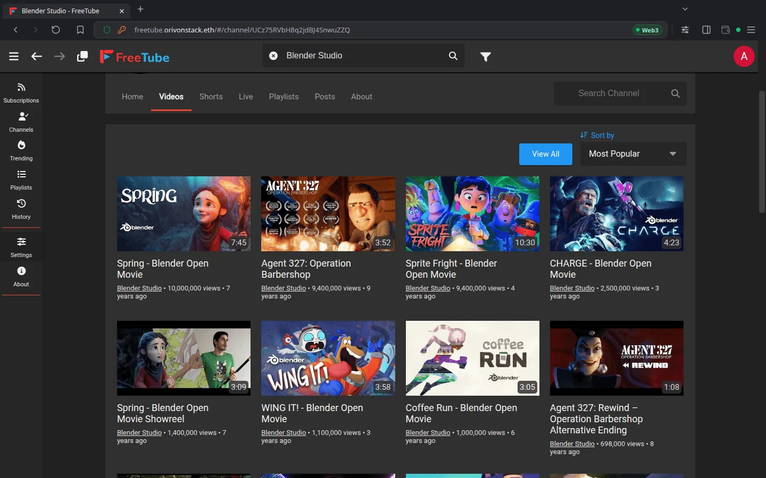Open Blender Studio link under CHARGE video
The height and width of the screenshot is (478, 766).
coord(572,288)
